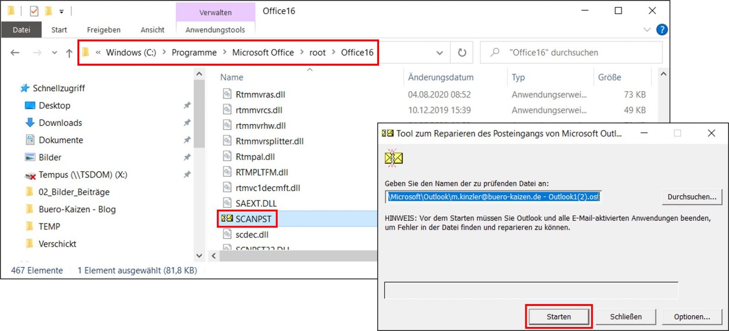Viewport: 729px width, 331px height.
Task: Select the SAEXT.DLL file
Action: click(256, 203)
